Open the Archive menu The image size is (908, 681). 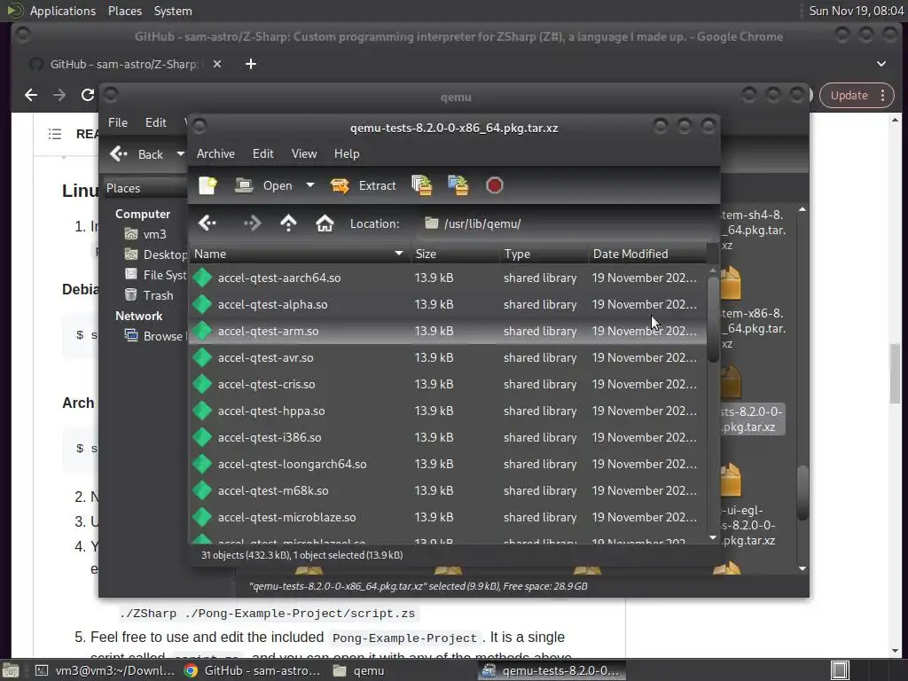[215, 153]
